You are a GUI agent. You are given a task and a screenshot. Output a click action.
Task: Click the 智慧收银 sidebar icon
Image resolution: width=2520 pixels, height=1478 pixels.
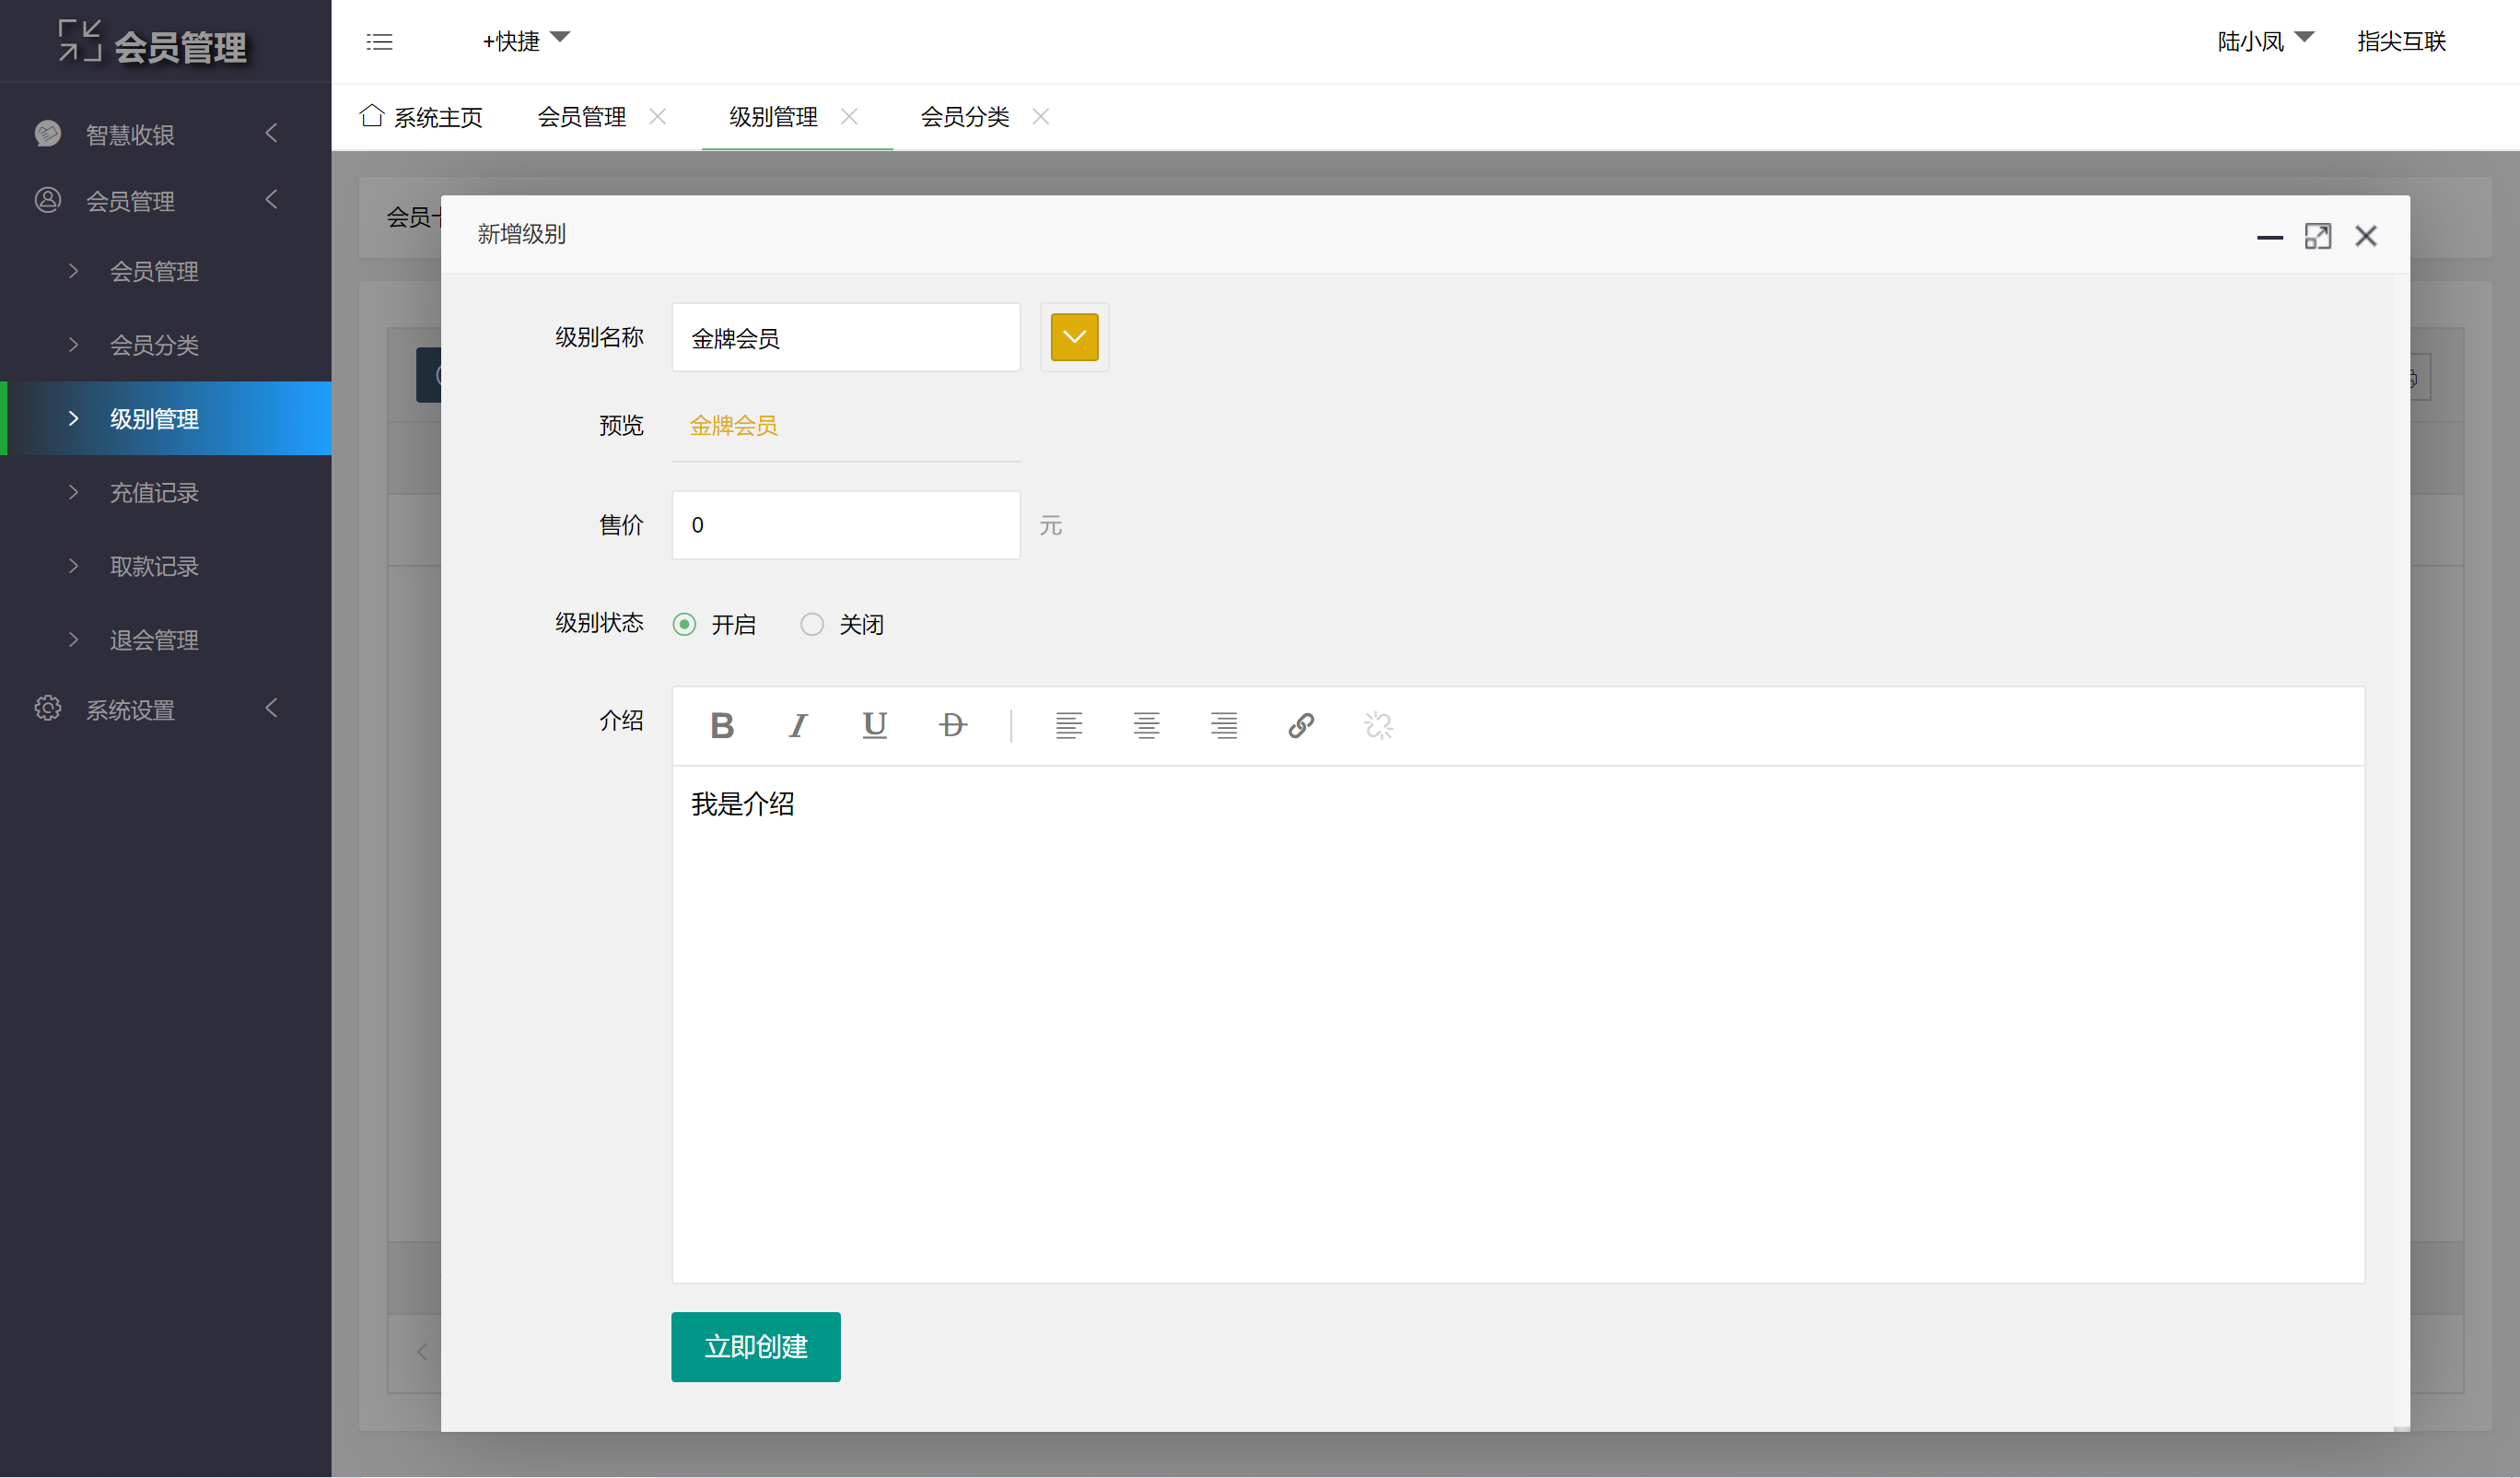click(x=48, y=133)
